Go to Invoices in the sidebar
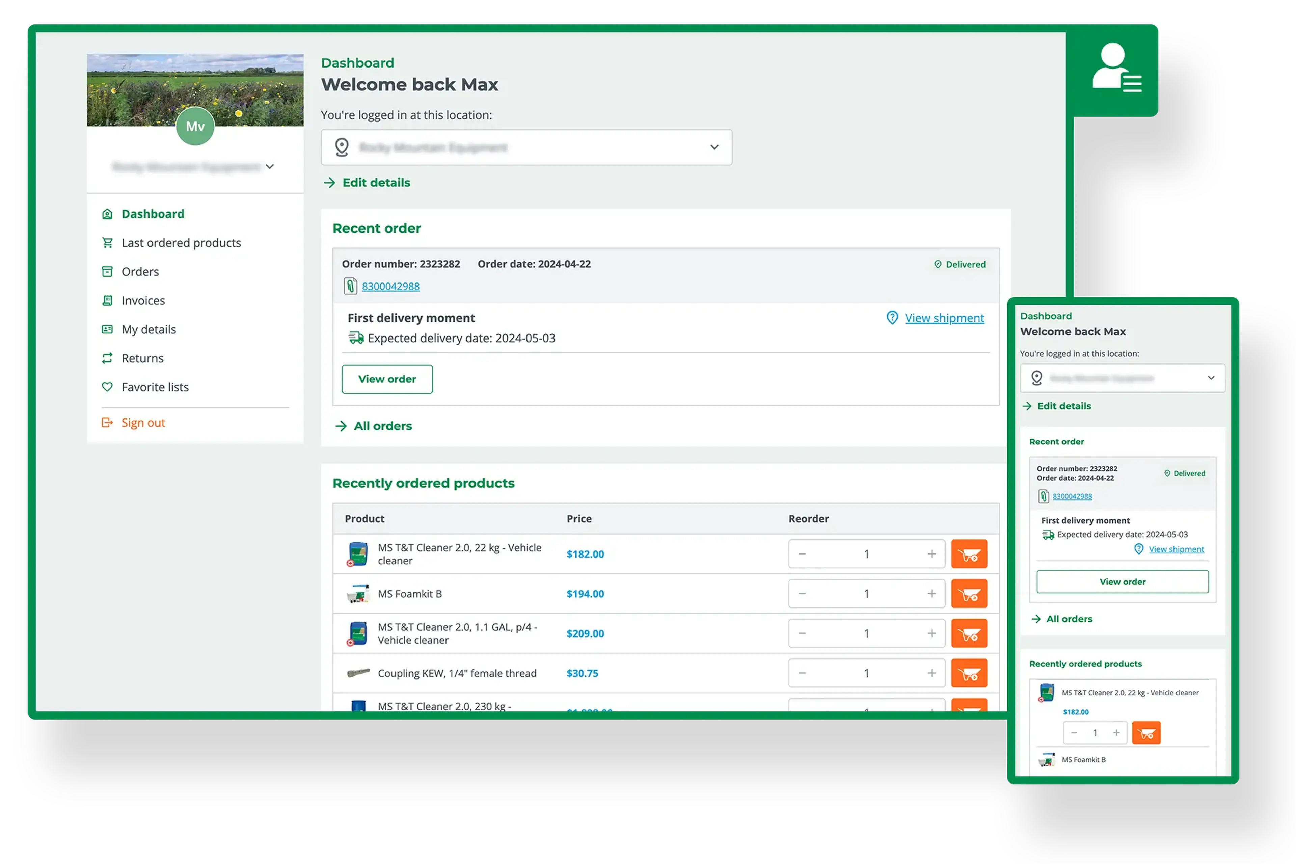 (x=143, y=301)
